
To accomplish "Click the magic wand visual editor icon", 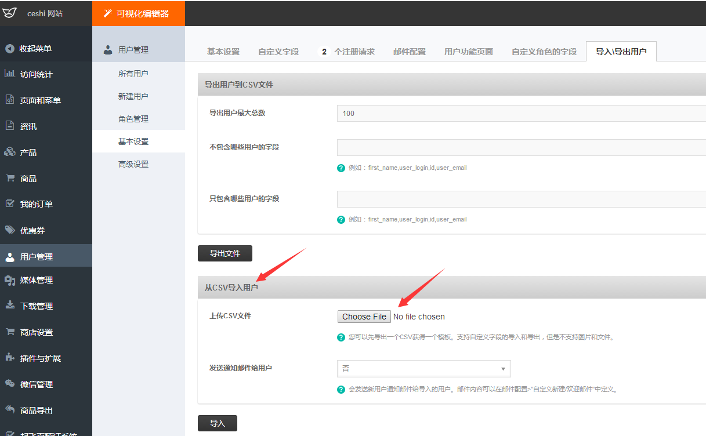I will point(107,13).
